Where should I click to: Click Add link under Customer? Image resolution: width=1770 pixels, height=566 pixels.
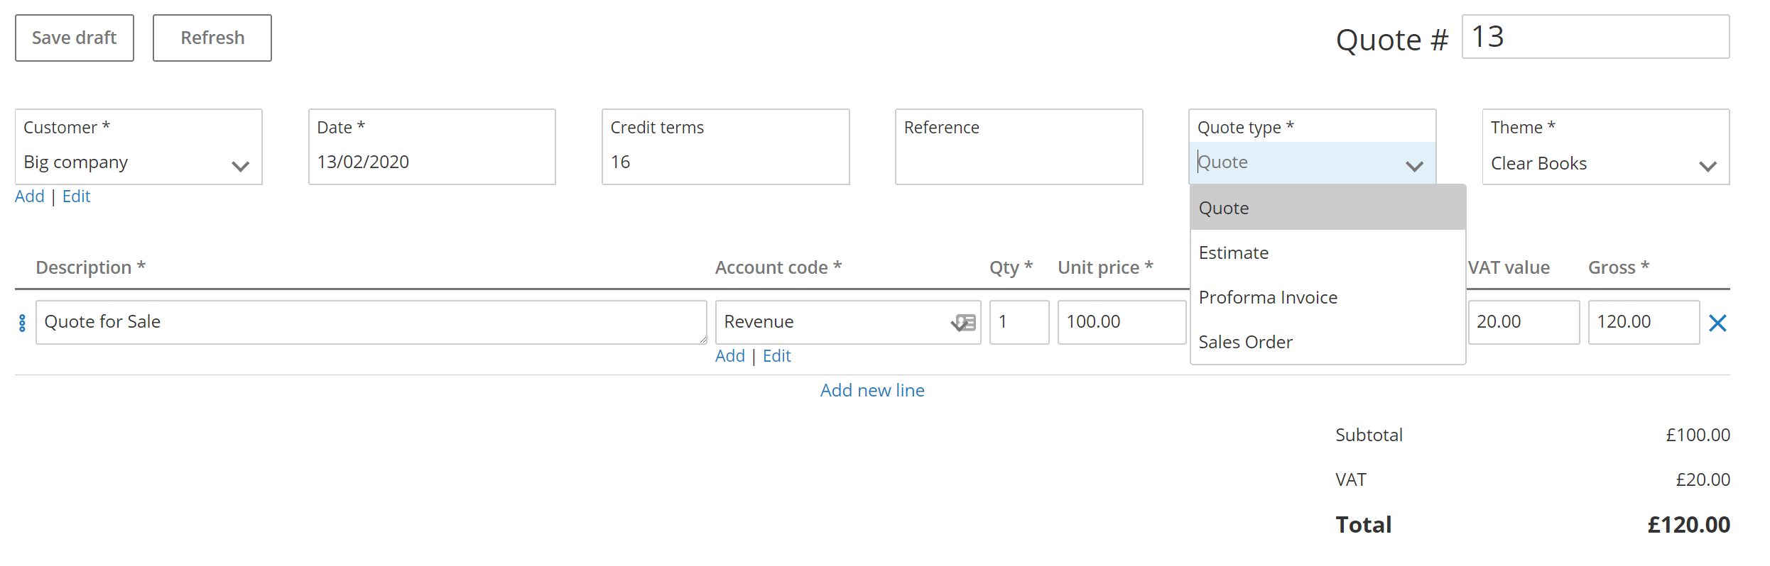(30, 196)
